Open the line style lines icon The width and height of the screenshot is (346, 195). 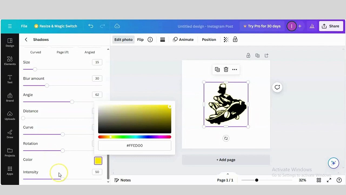(x=162, y=40)
